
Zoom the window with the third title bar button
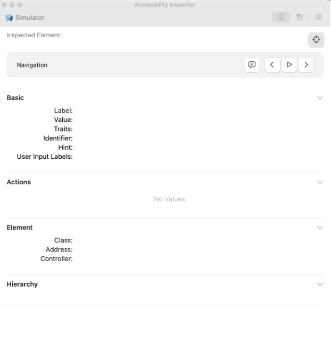click(x=20, y=5)
